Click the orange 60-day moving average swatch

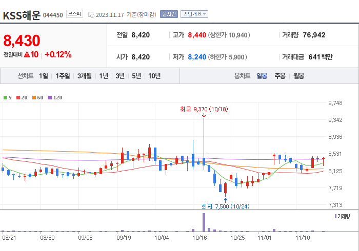[34, 98]
